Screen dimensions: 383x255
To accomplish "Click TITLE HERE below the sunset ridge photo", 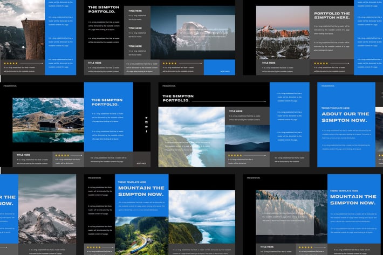I will 269,63.
